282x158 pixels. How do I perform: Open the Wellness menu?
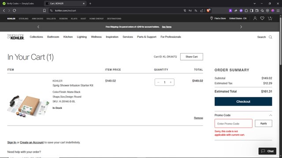(96, 37)
